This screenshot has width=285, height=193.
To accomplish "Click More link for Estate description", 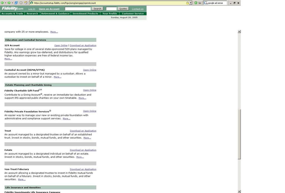I will coord(80,157).
